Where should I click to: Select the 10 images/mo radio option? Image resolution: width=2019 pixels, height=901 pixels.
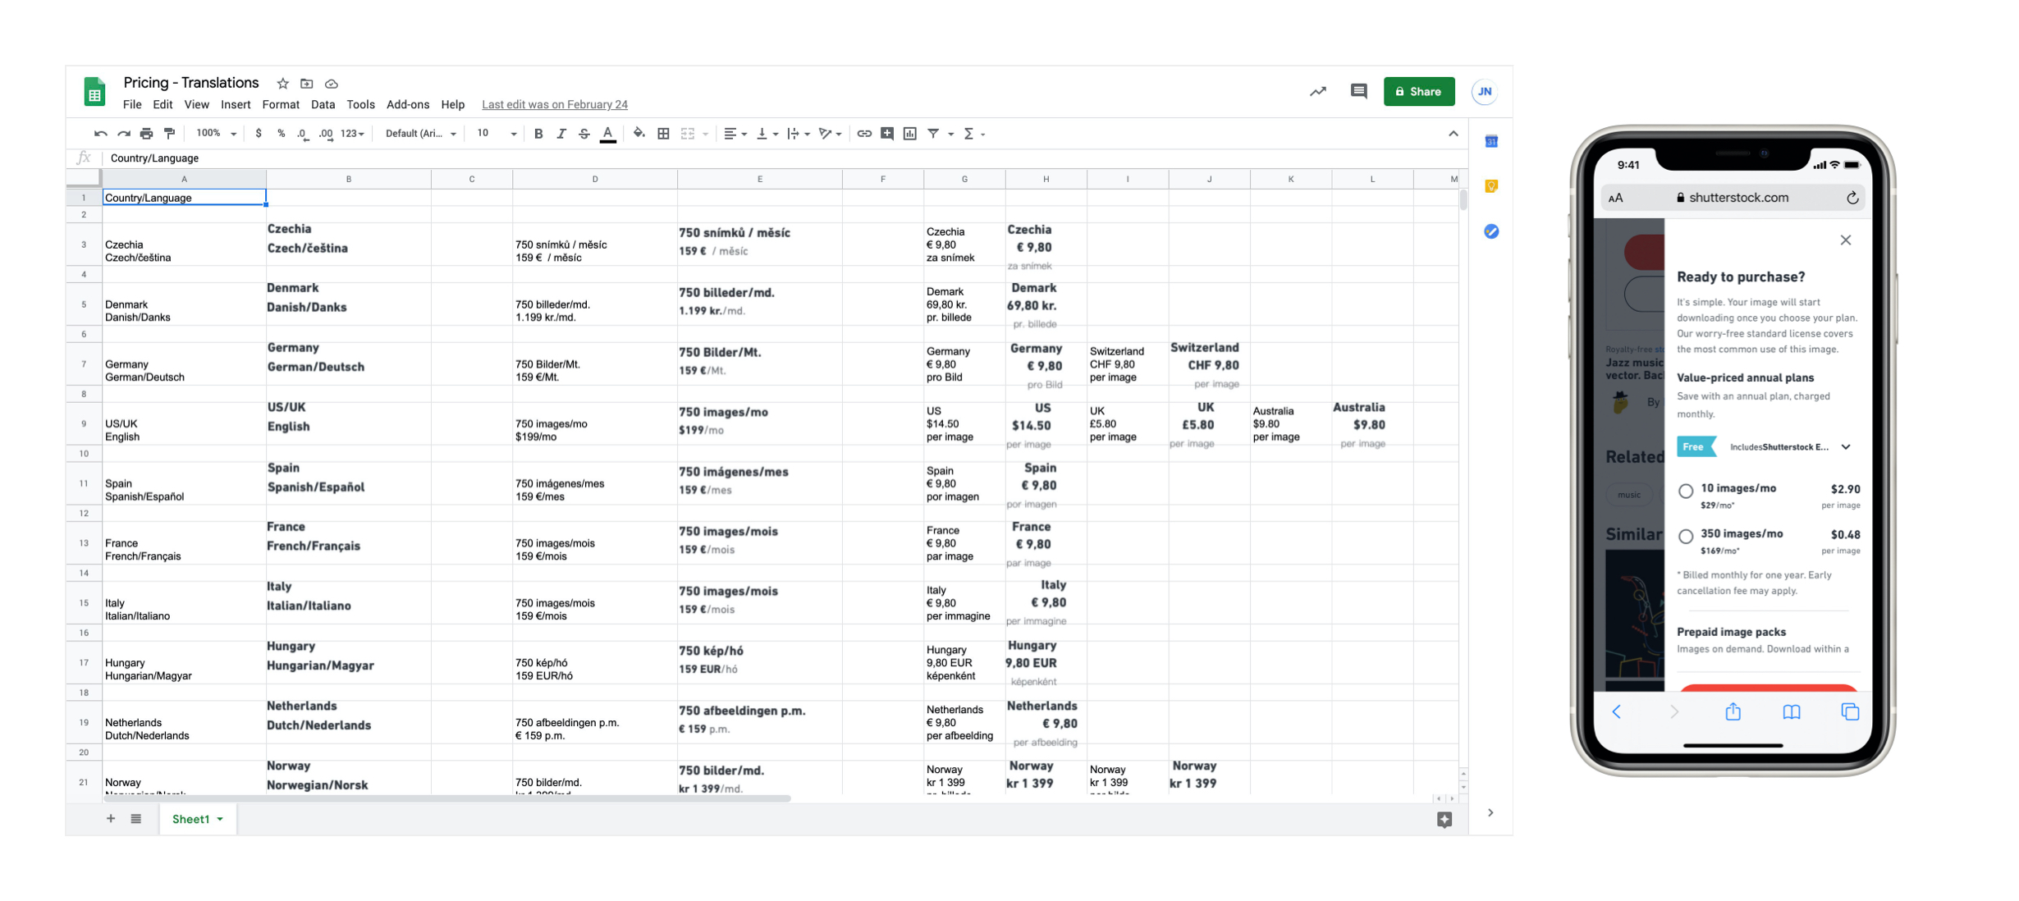click(x=1686, y=492)
